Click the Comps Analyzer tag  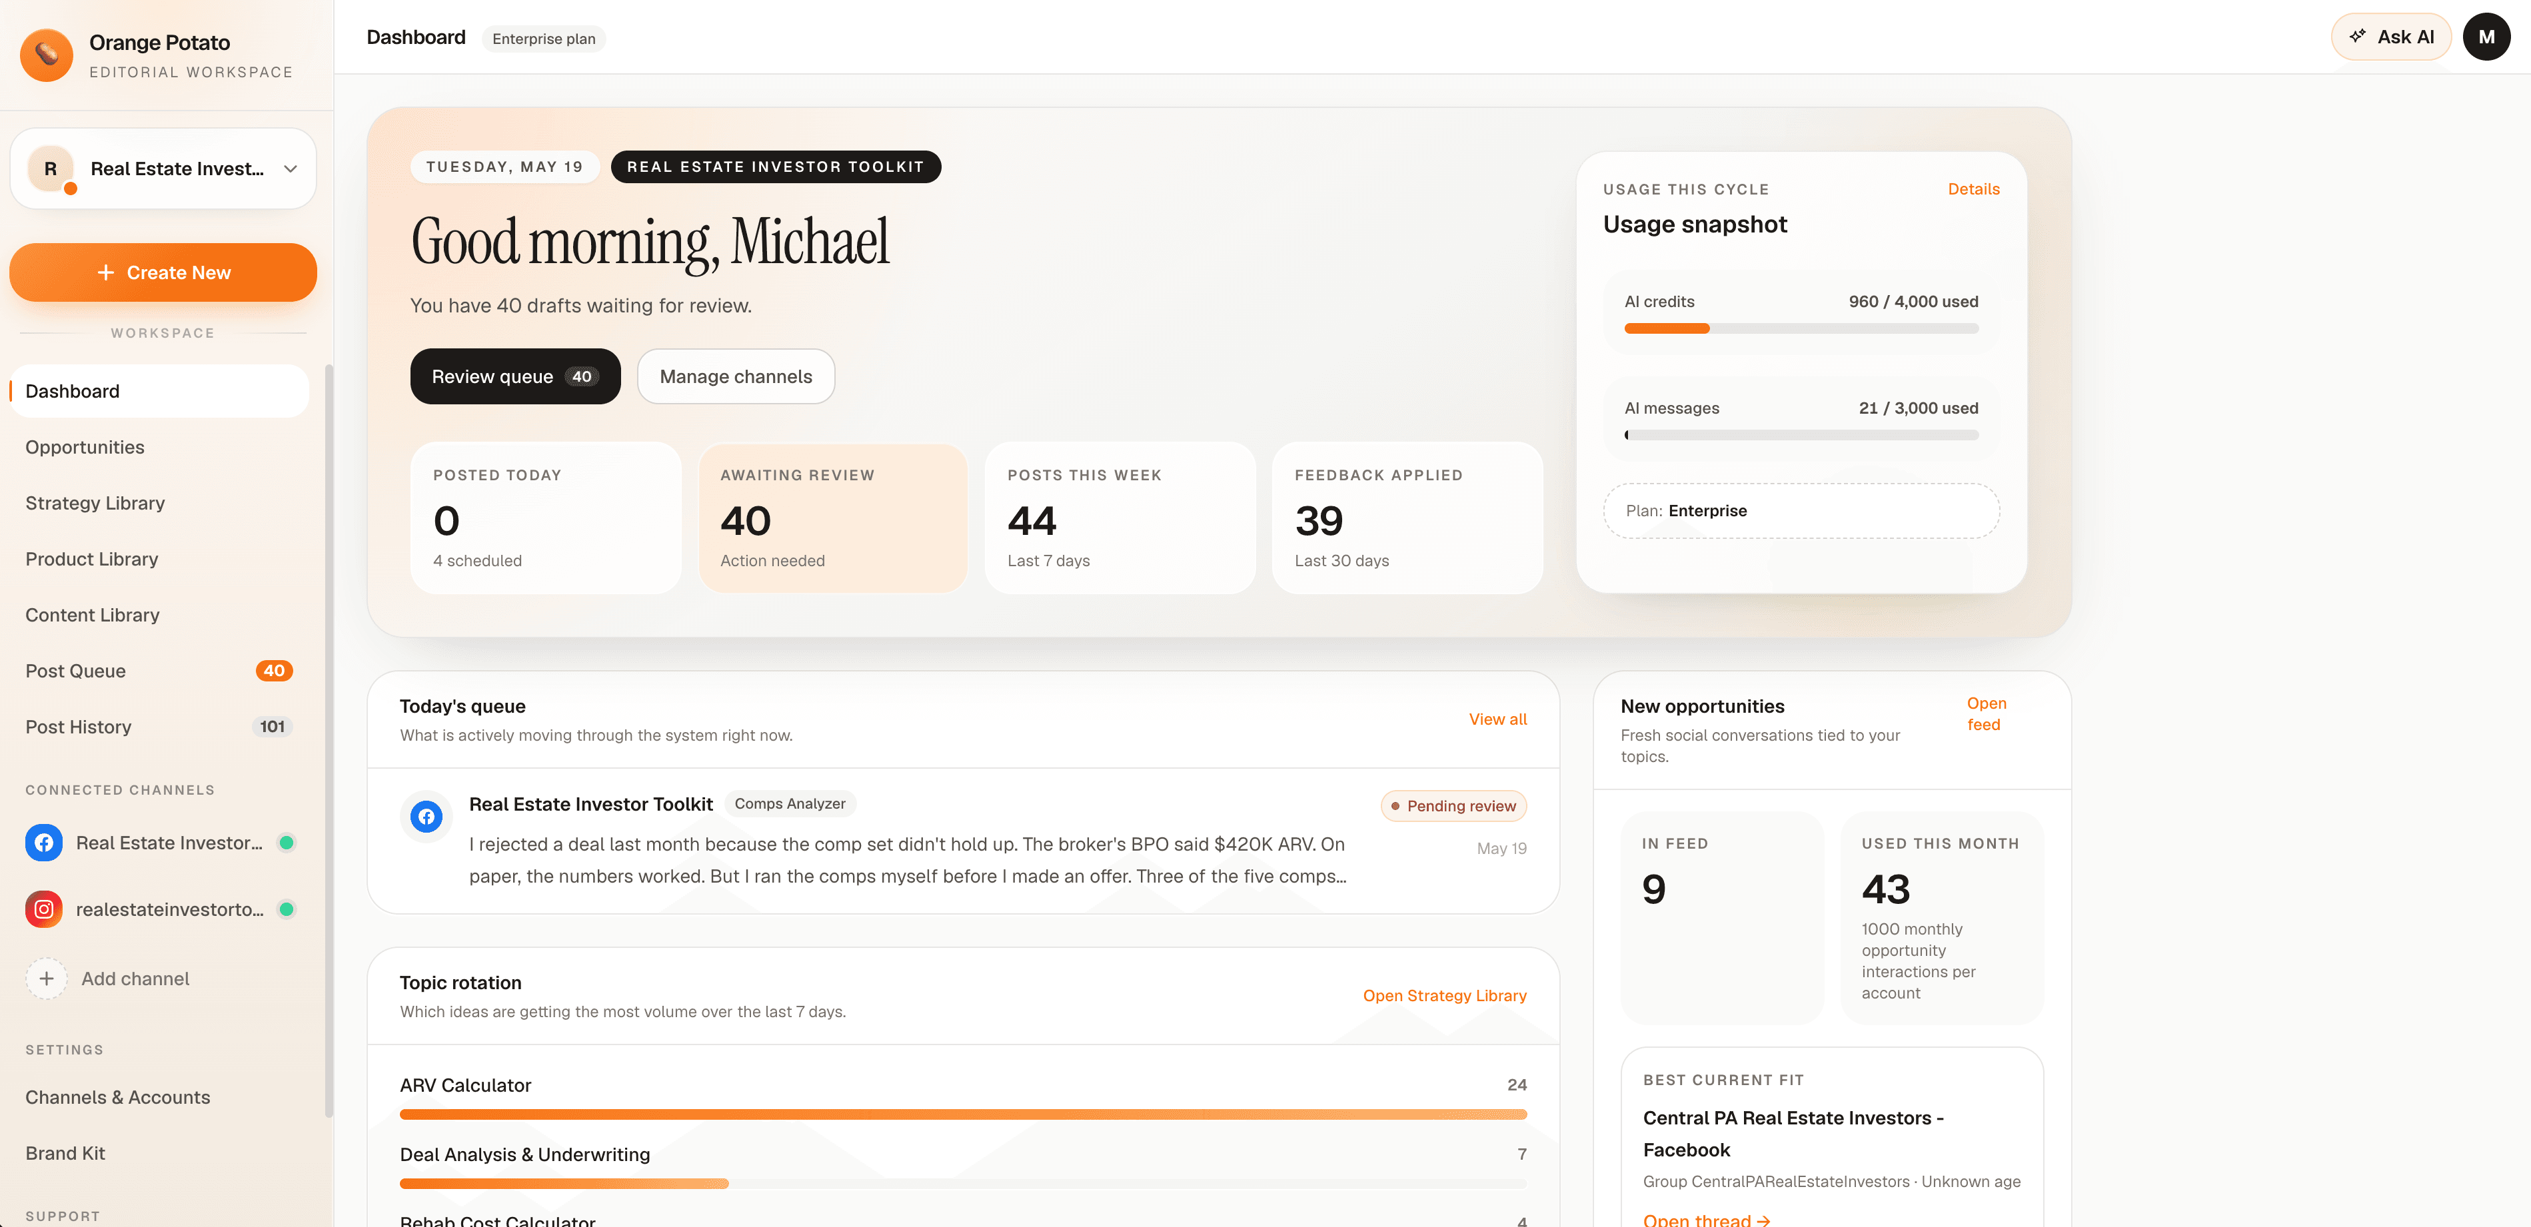(x=790, y=803)
